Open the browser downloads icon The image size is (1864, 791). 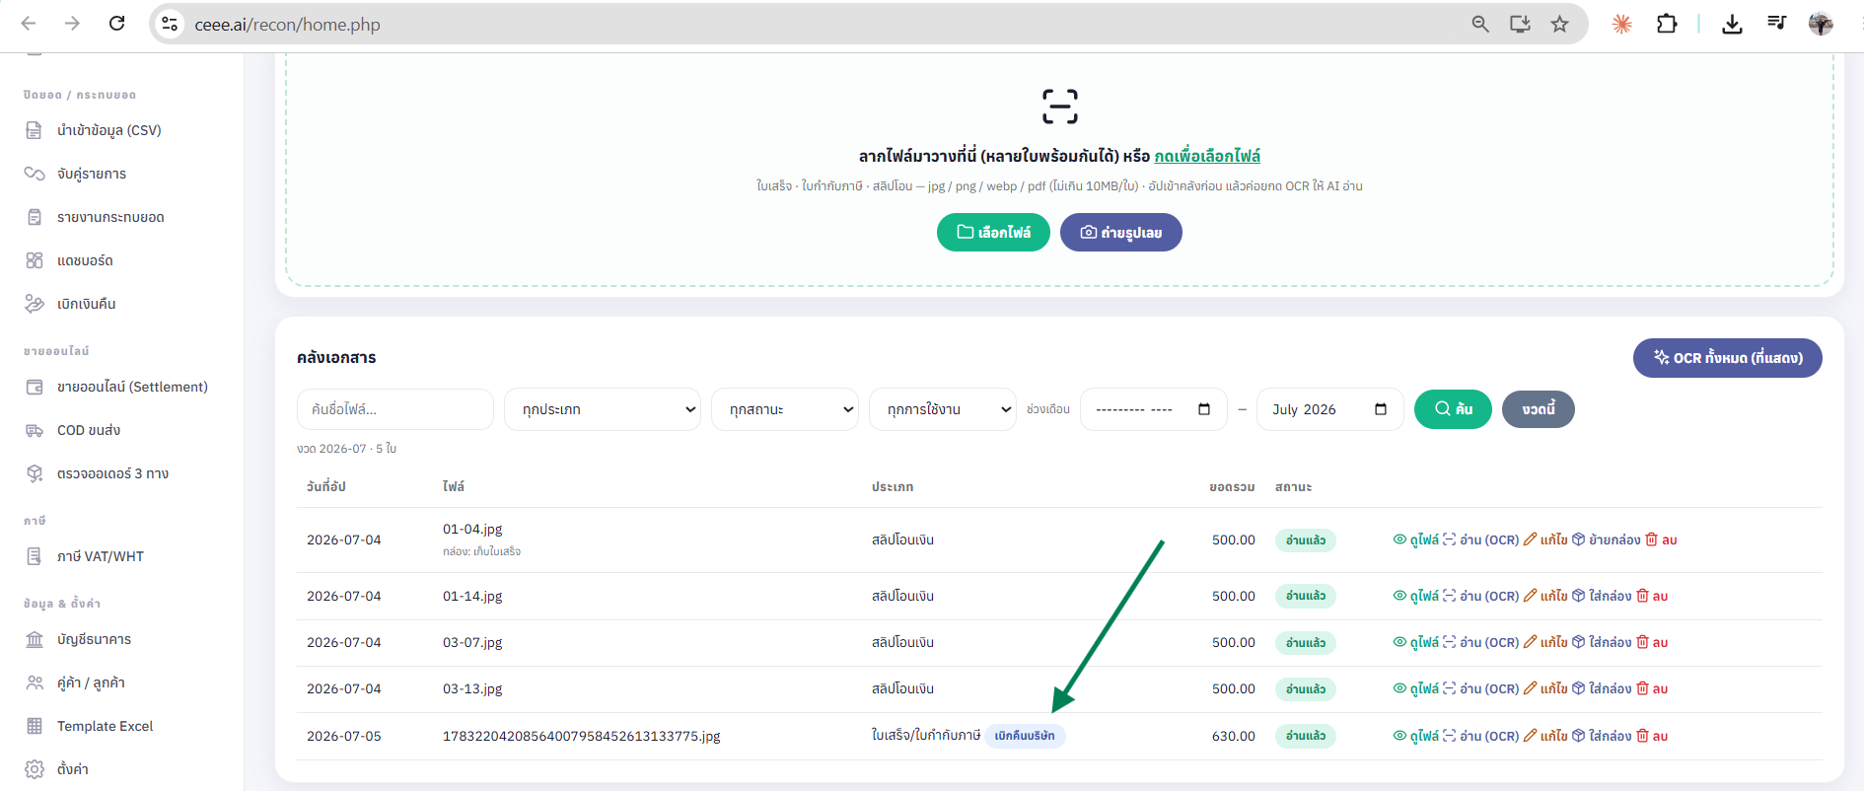tap(1732, 24)
